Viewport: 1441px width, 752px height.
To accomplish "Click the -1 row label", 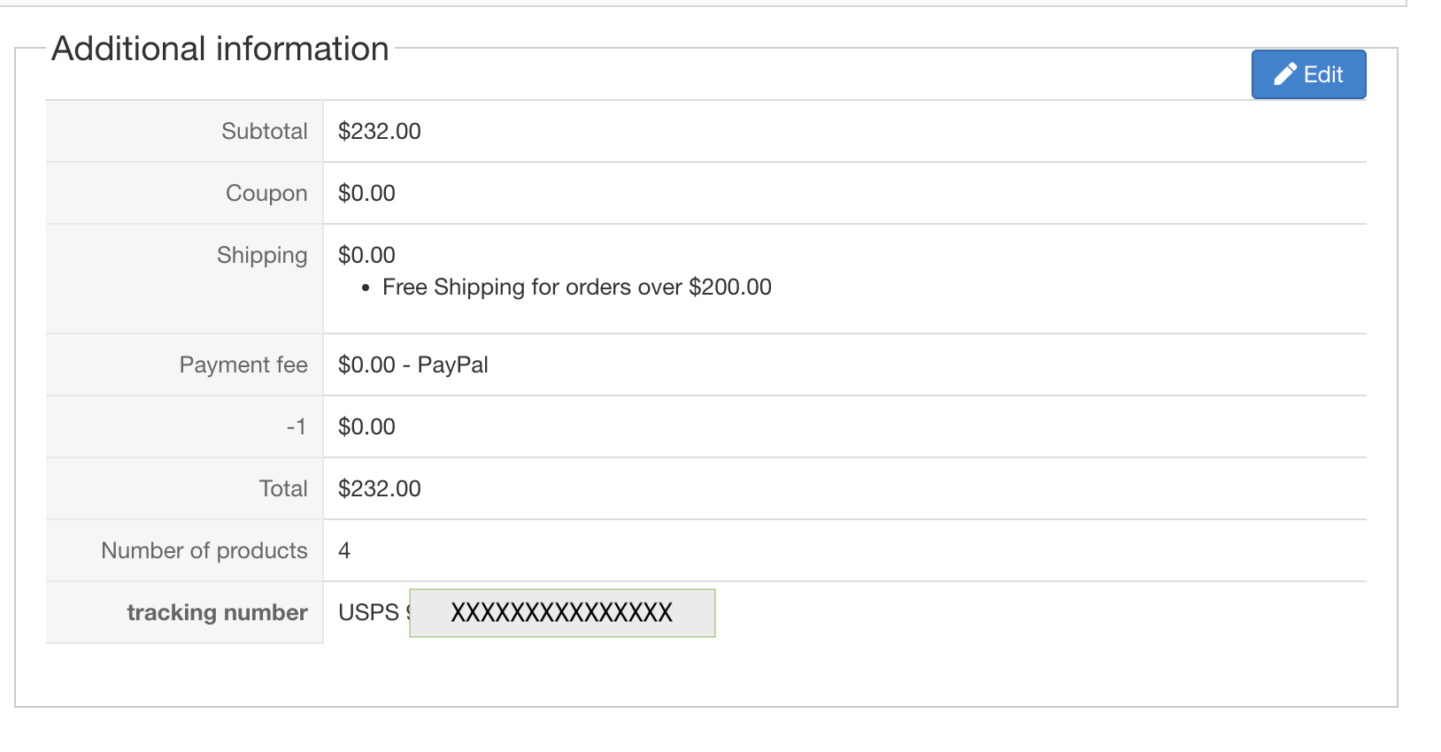I will pos(297,426).
